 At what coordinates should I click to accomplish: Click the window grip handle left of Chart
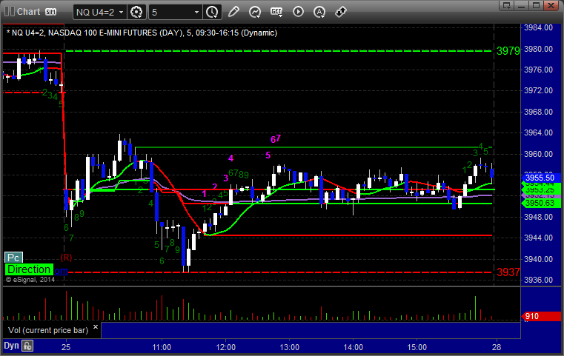tap(9, 12)
